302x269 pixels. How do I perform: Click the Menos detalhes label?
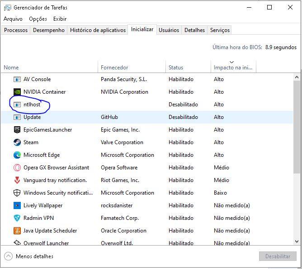[34, 256]
